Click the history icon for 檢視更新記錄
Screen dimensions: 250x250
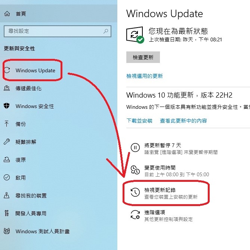(x=135, y=192)
